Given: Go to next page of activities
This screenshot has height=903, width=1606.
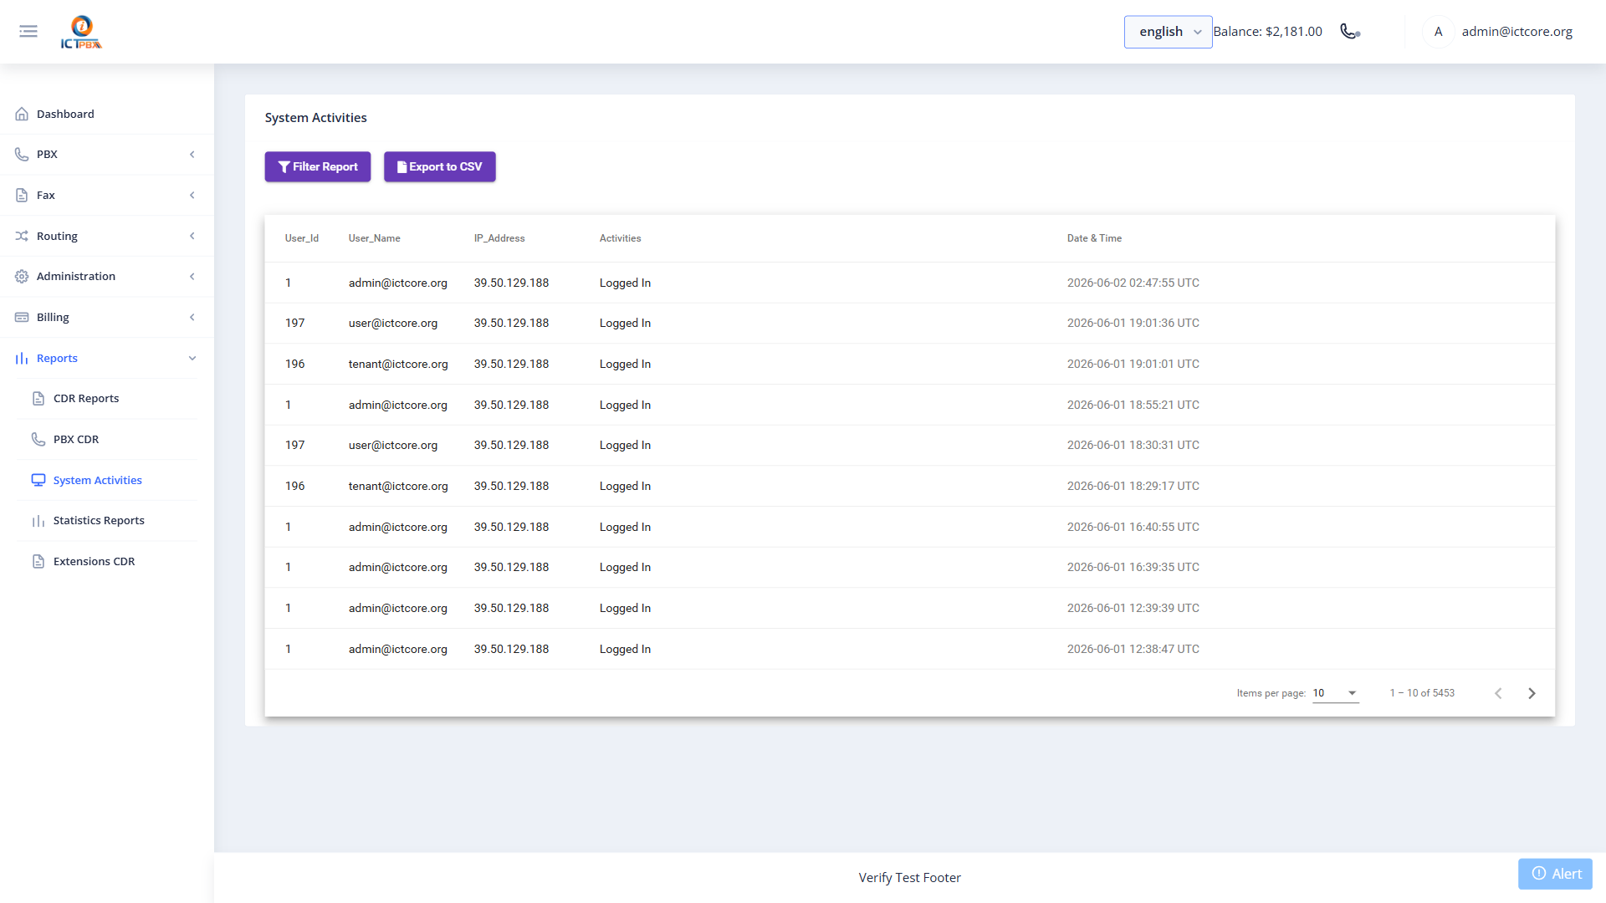Looking at the screenshot, I should click(x=1532, y=693).
